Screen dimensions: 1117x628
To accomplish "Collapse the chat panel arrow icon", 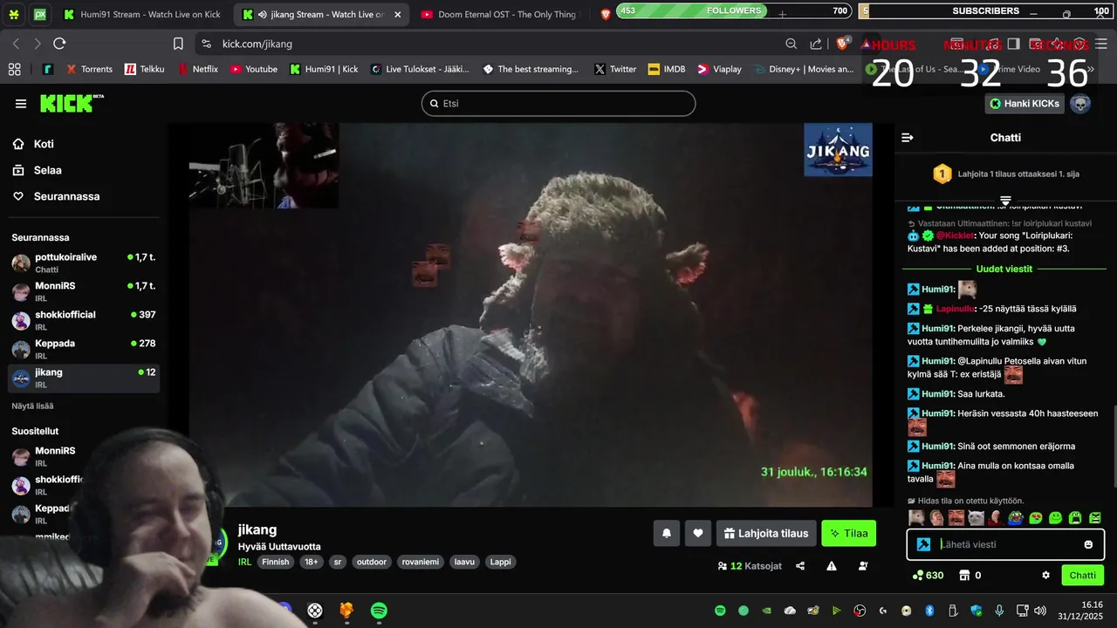I will (x=908, y=138).
